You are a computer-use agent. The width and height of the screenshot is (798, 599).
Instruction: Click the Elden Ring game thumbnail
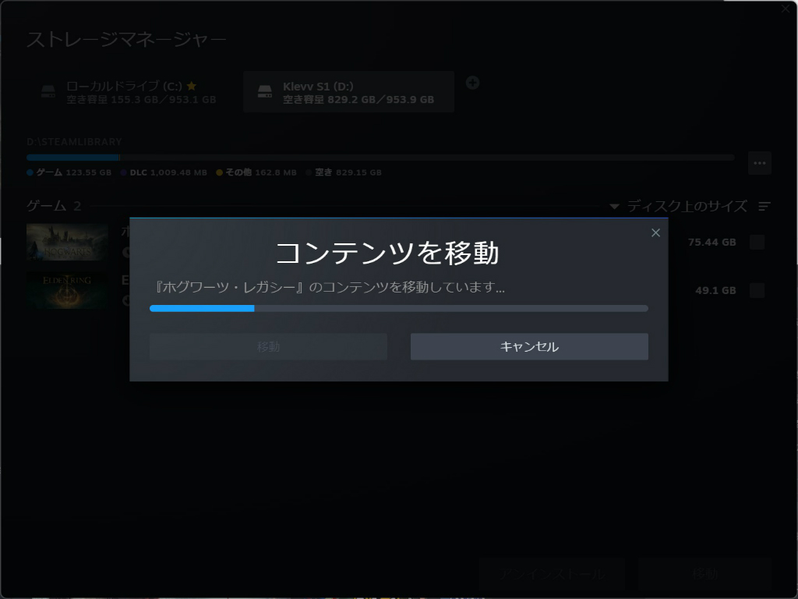(67, 290)
